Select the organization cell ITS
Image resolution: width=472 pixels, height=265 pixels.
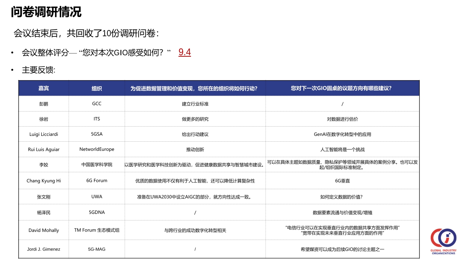coord(97,119)
